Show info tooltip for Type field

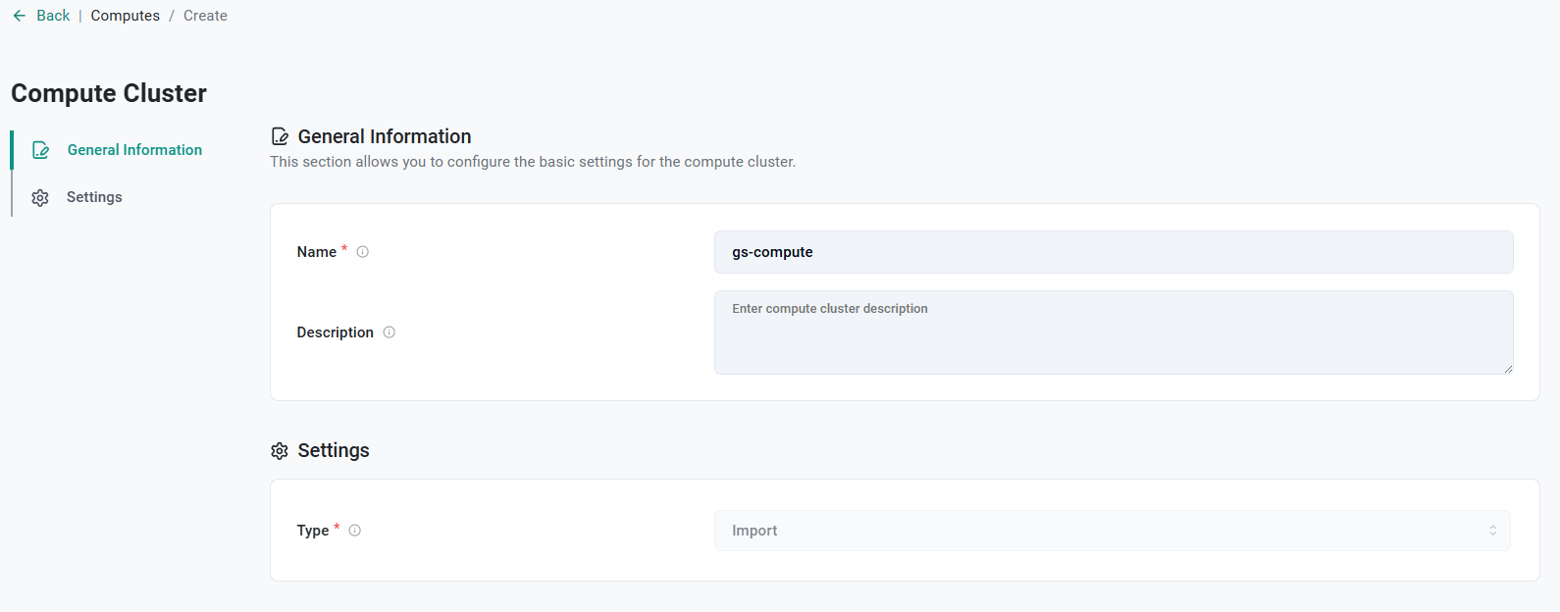pyautogui.click(x=355, y=531)
